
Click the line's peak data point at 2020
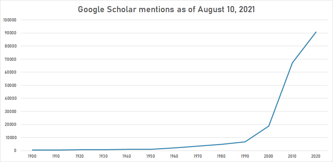pyautogui.click(x=316, y=32)
